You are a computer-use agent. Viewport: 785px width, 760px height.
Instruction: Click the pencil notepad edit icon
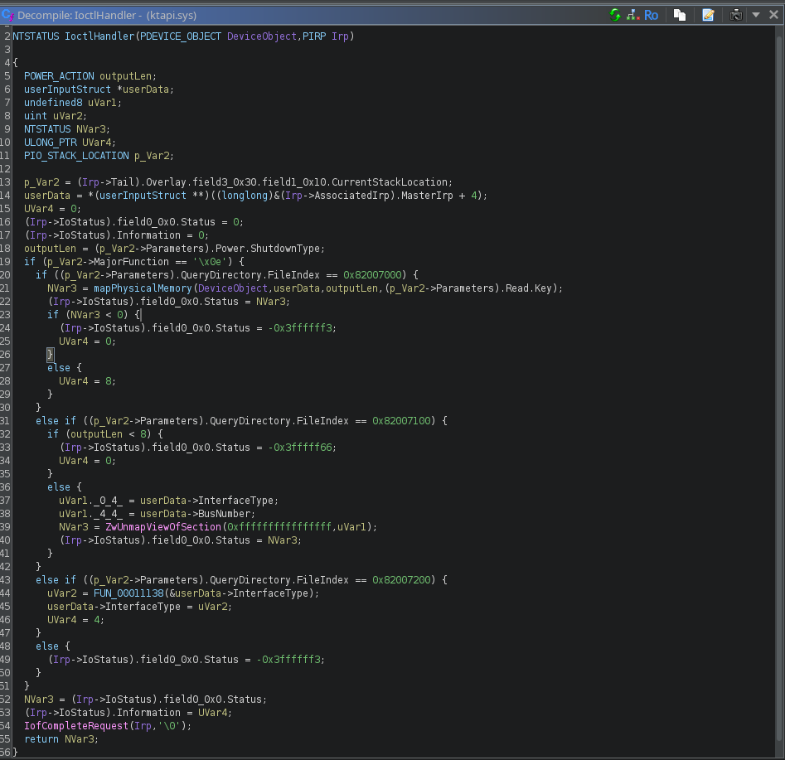[x=708, y=15]
